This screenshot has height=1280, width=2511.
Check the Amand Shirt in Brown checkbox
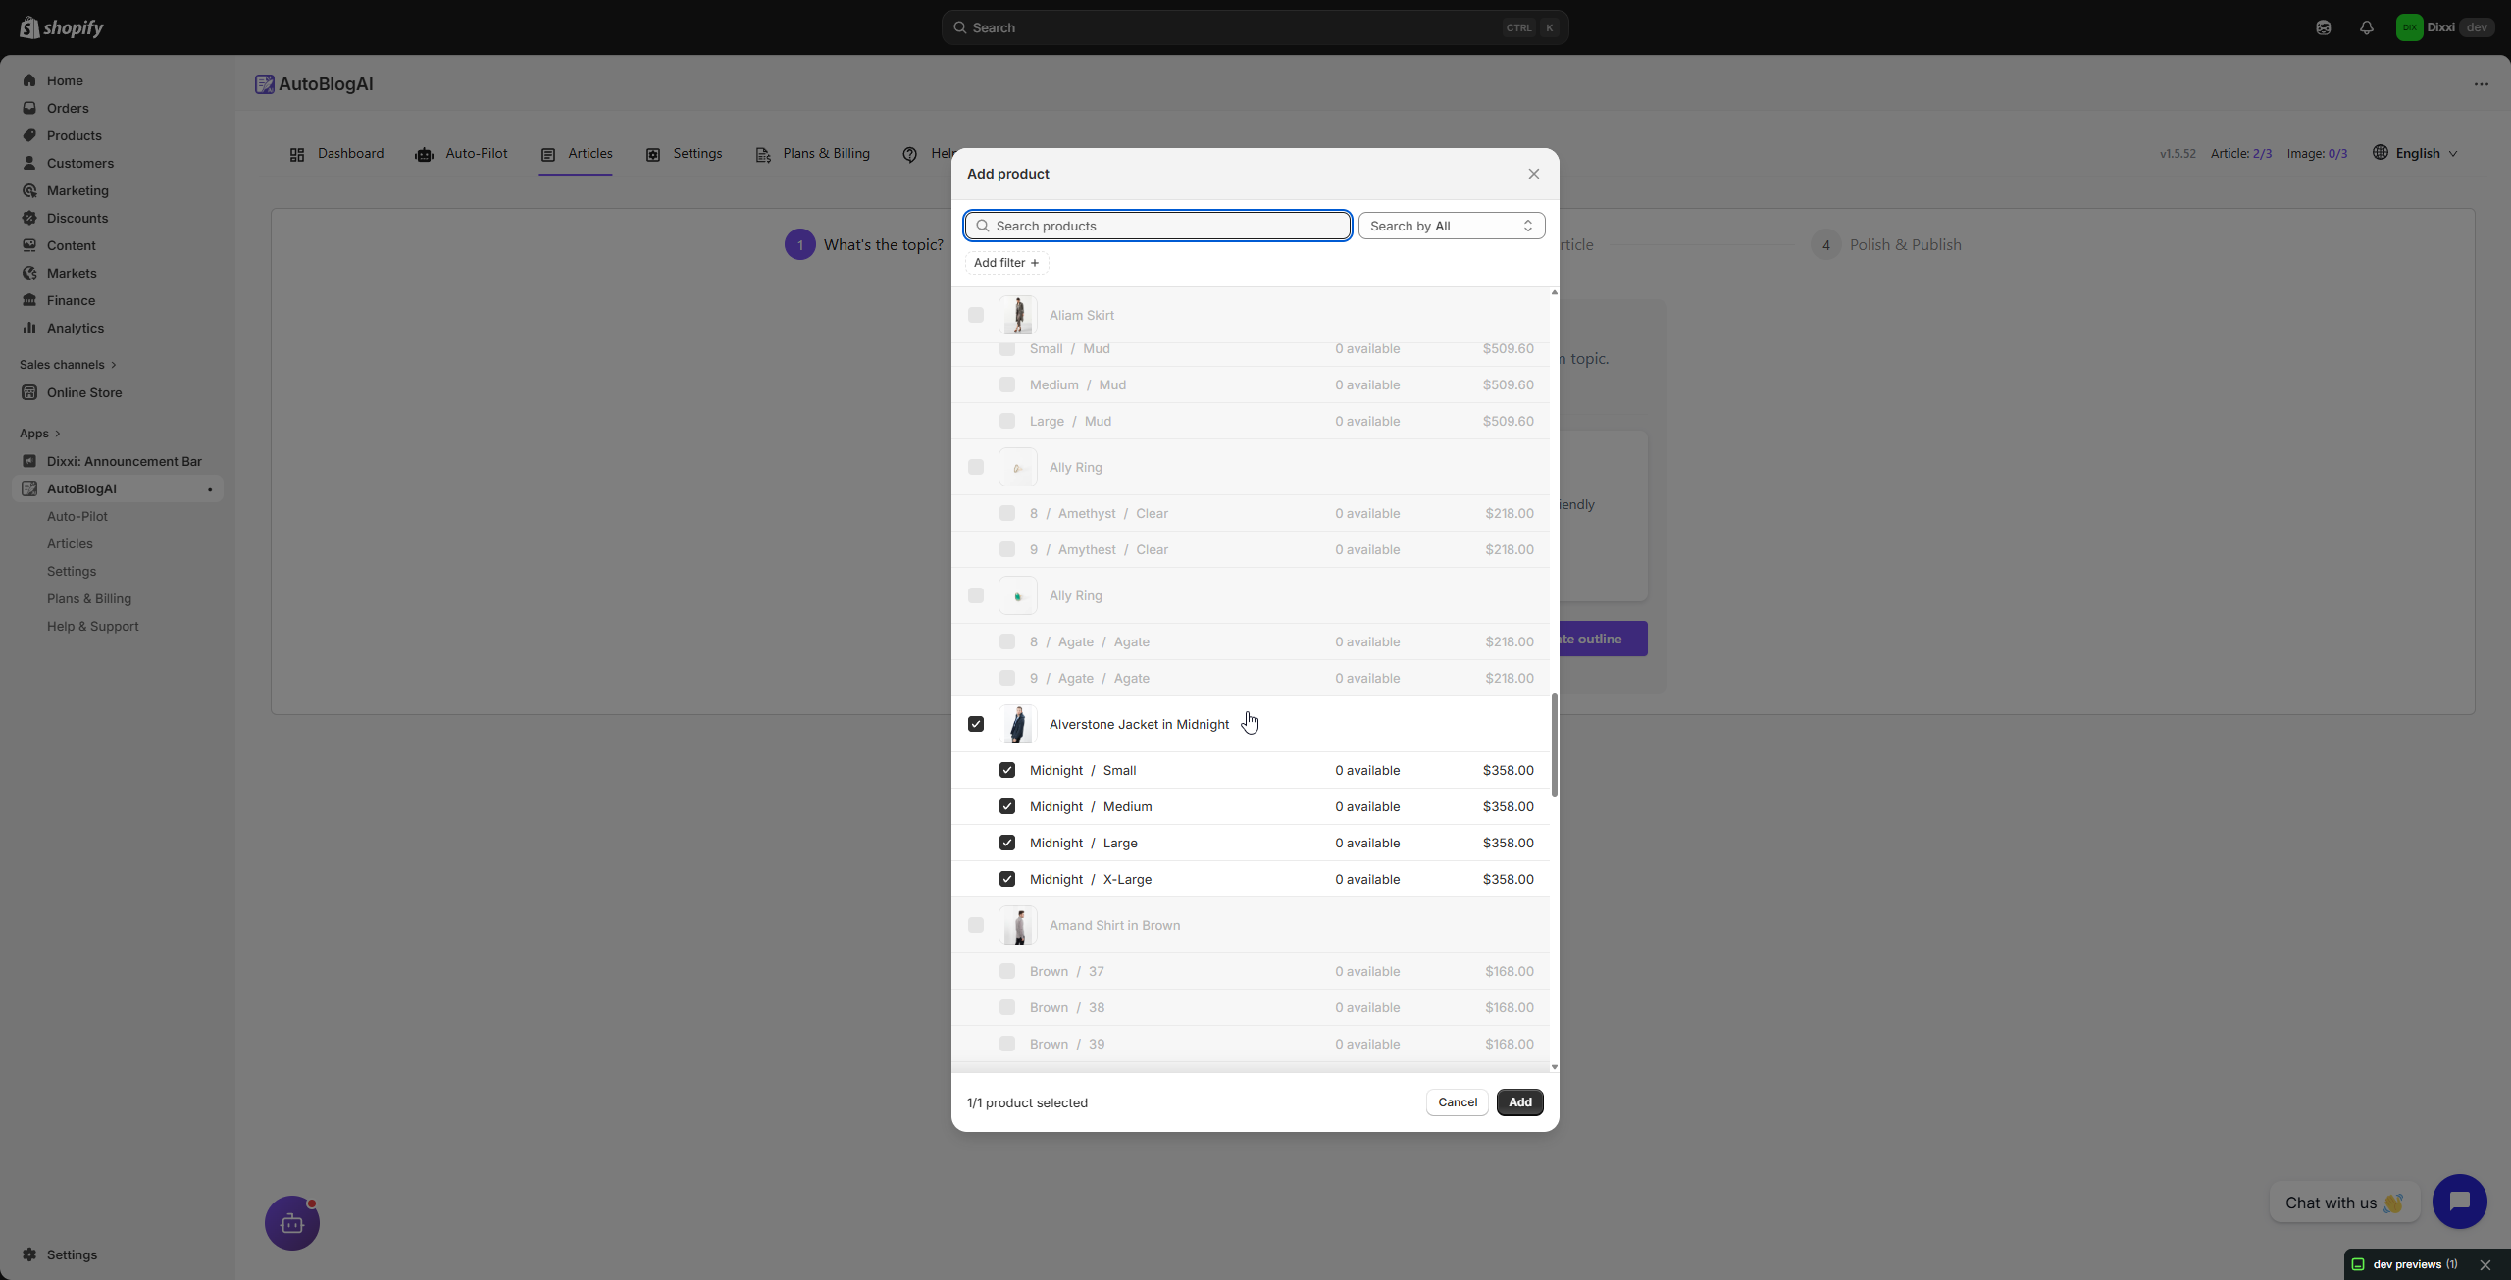[x=976, y=925]
